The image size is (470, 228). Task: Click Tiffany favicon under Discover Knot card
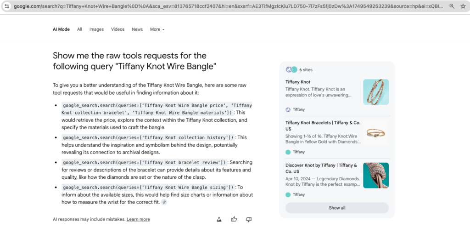point(288,195)
